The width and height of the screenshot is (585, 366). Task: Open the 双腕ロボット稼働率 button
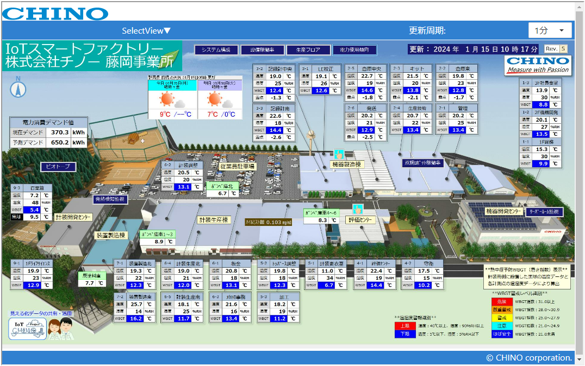pyautogui.click(x=422, y=163)
